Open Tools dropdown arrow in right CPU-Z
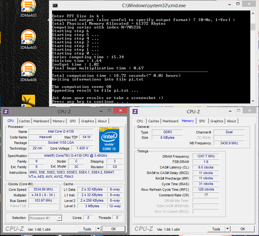Viewport: 259px width, 236px height. click(x=227, y=229)
